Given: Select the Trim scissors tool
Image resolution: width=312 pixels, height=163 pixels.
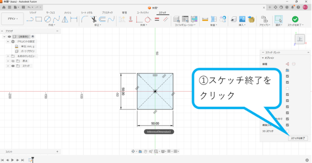Looking at the screenshot, I should click(x=93, y=19).
